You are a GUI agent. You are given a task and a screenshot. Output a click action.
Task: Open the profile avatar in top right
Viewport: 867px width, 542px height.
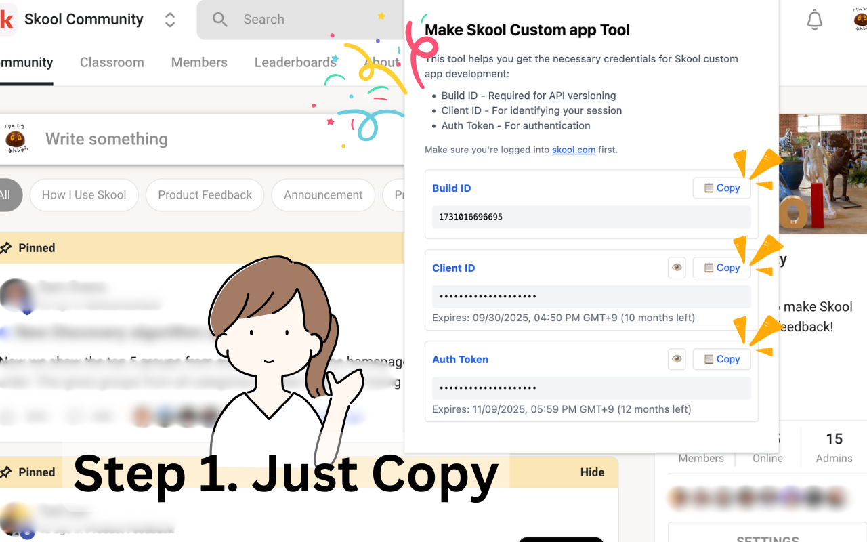coord(860,20)
